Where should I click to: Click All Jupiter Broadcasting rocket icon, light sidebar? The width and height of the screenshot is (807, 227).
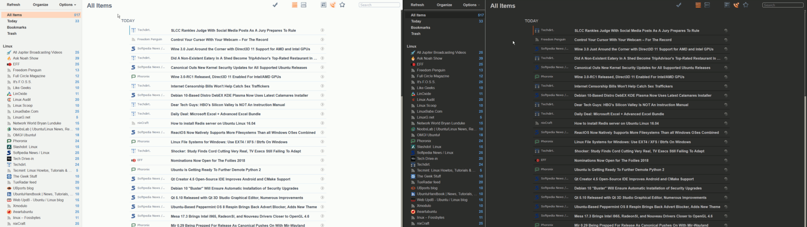9,53
